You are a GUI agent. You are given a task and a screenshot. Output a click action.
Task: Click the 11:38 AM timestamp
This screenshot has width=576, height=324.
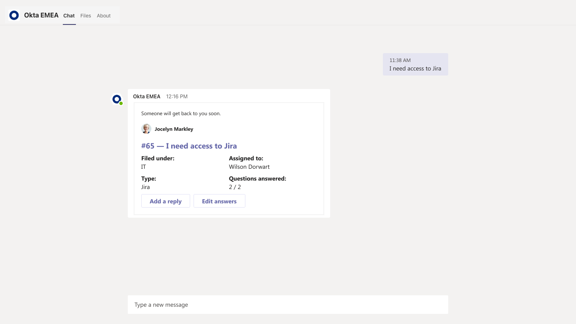coord(400,60)
